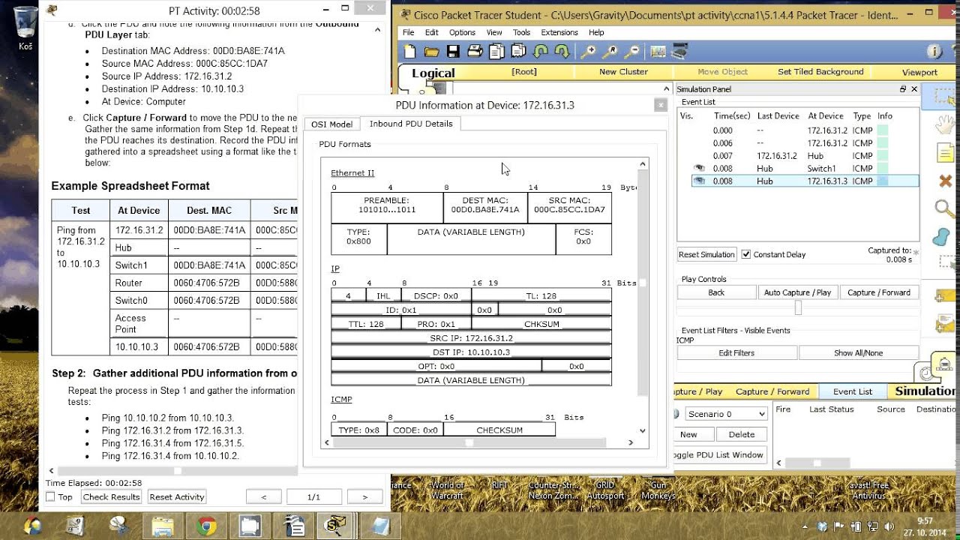Click the Copy icon in the toolbar
This screenshot has width=960, height=540.
coord(496,52)
